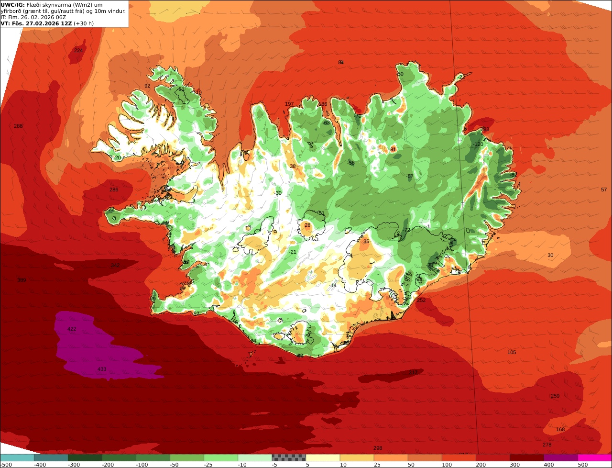
Task: Click the 186 value off the north coast
Action: coord(323,104)
